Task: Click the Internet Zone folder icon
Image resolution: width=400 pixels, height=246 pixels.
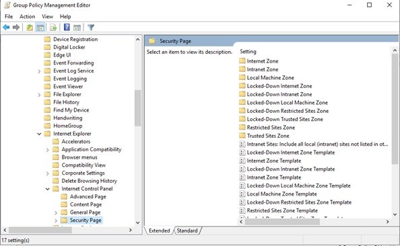Action: pyautogui.click(x=242, y=61)
